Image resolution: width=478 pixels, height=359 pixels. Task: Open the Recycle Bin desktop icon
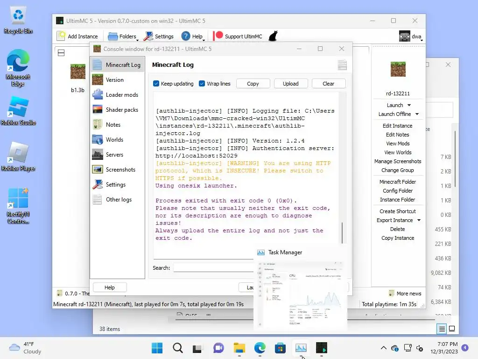click(x=18, y=20)
